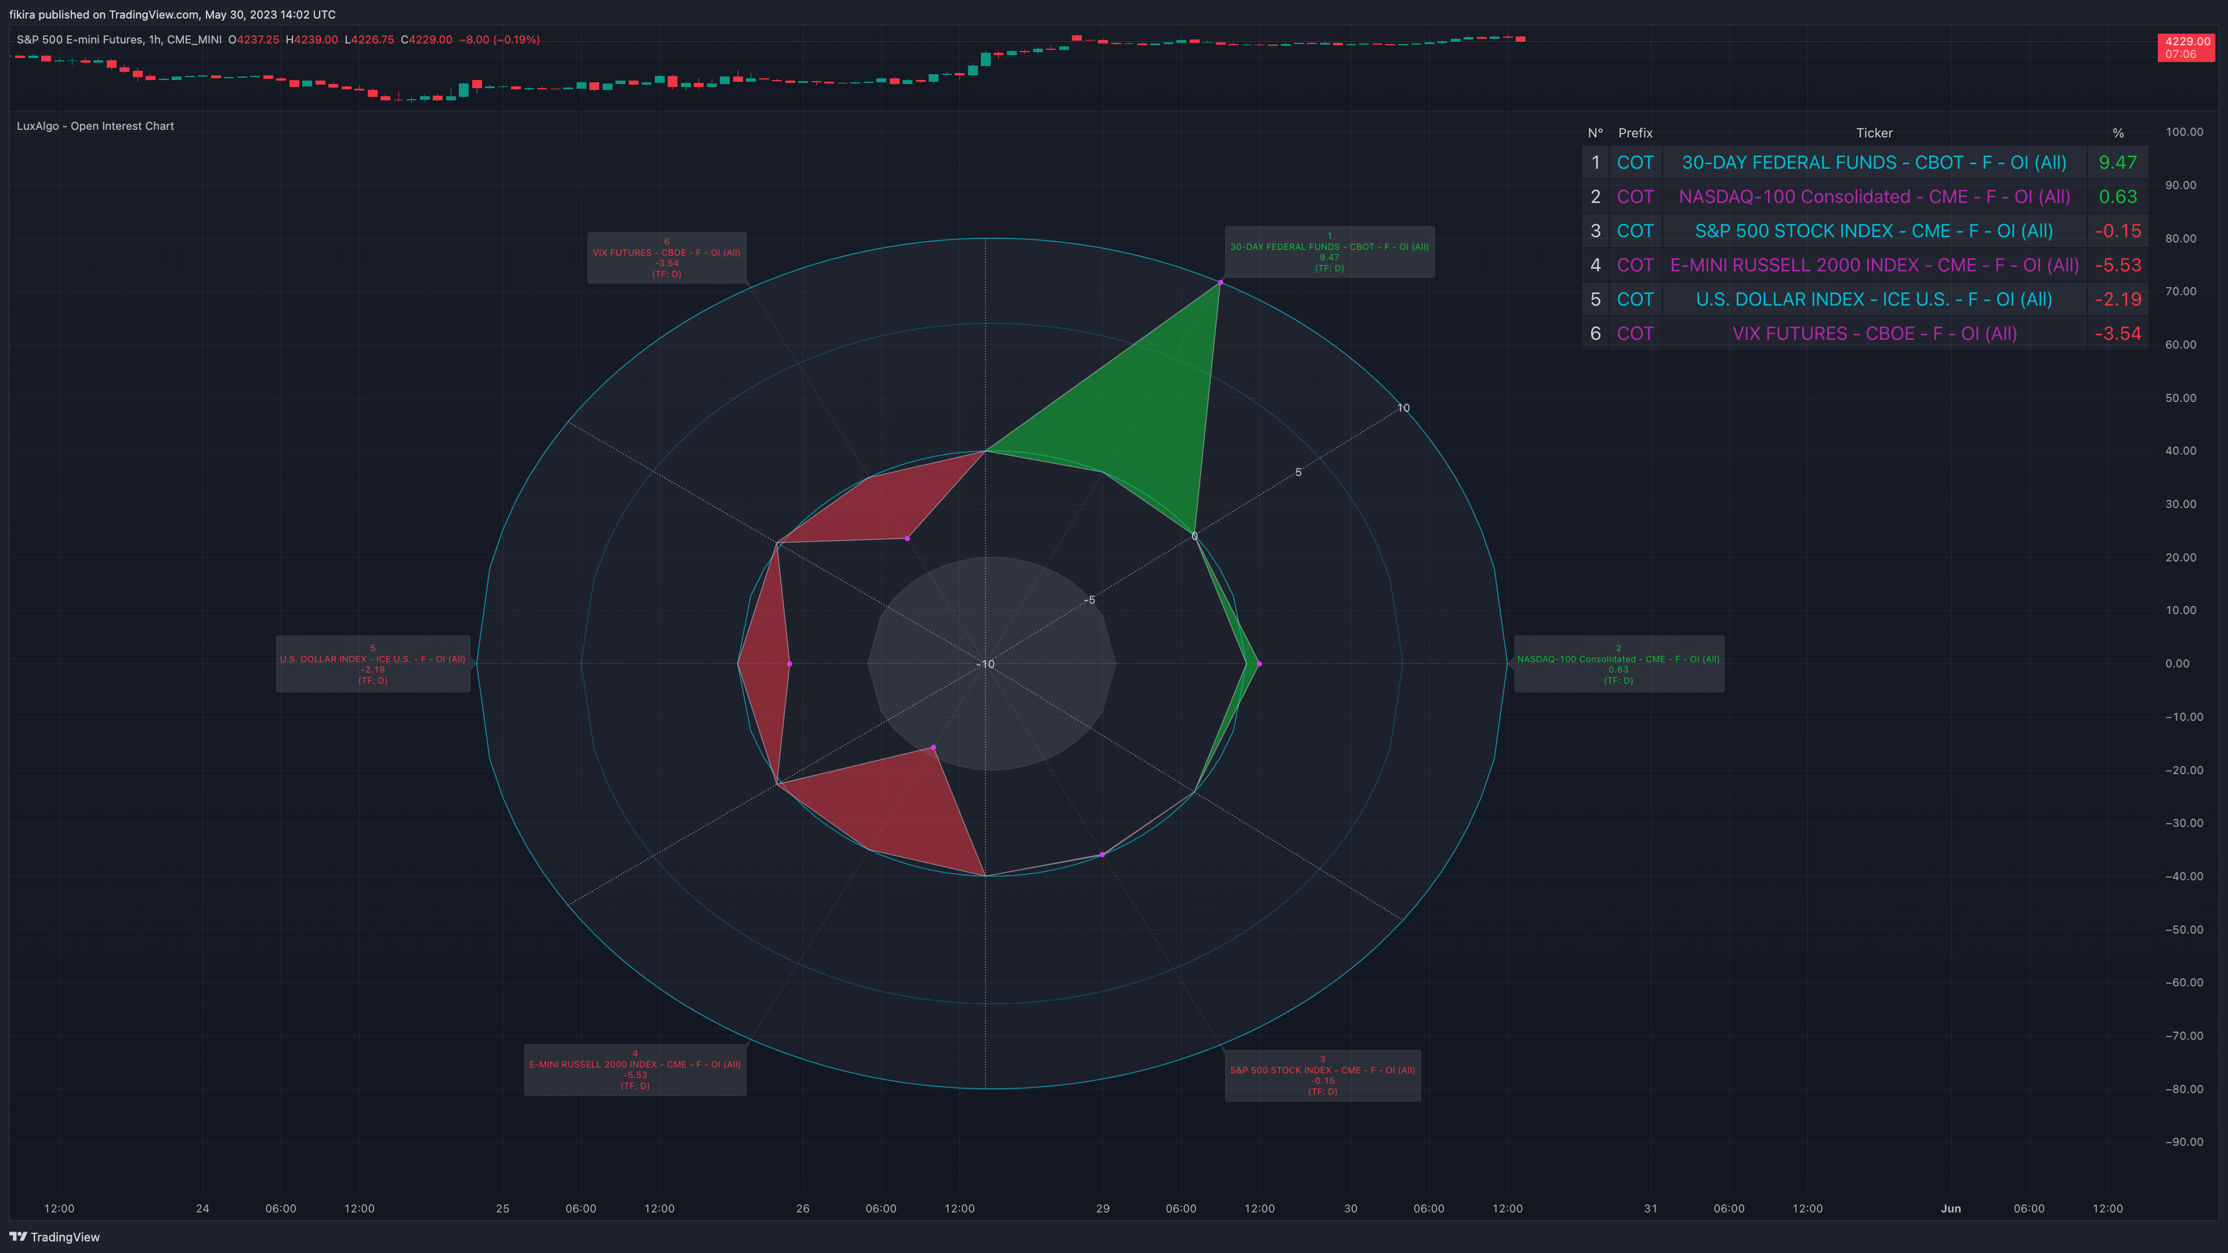Select the NASDAQ-100 Consolidated ticker table cell
2228x1253 pixels.
click(x=1874, y=197)
